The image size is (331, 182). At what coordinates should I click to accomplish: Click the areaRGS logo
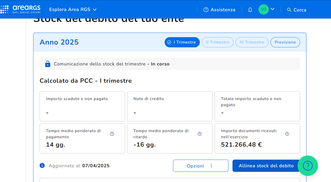coord(21,9)
